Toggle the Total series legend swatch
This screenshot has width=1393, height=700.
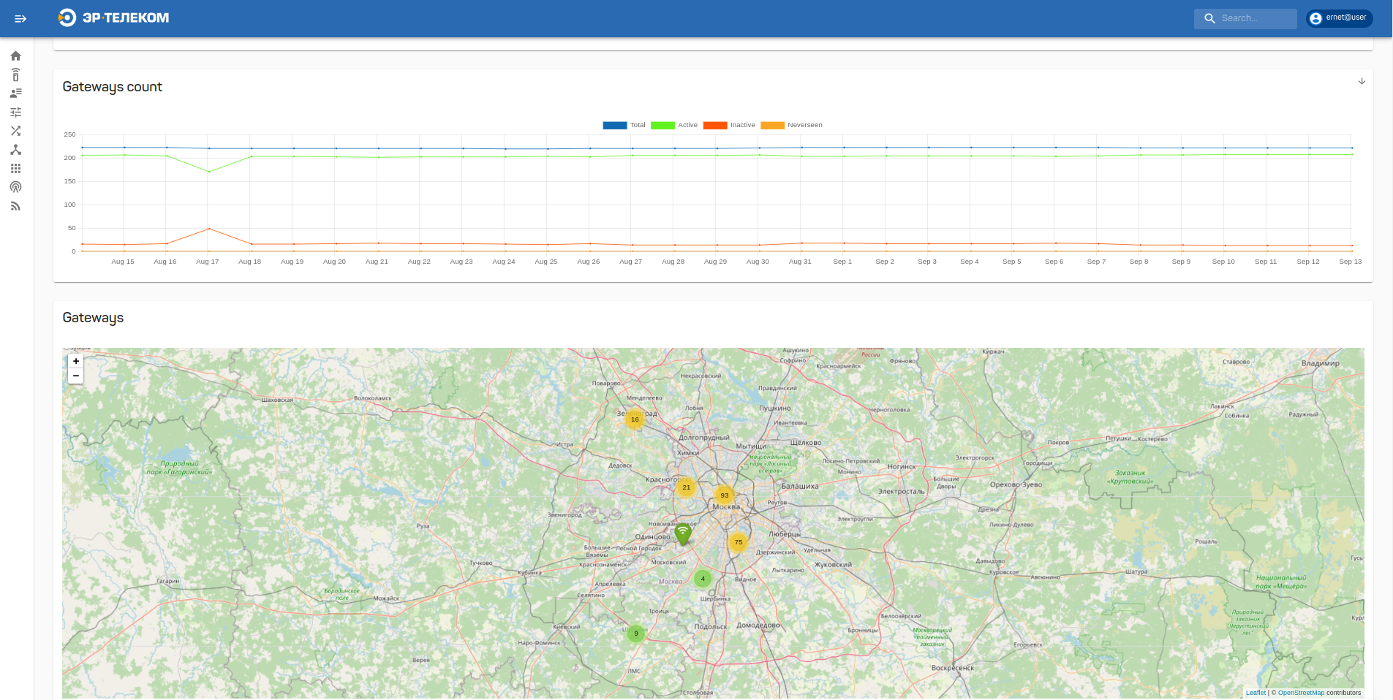point(614,125)
